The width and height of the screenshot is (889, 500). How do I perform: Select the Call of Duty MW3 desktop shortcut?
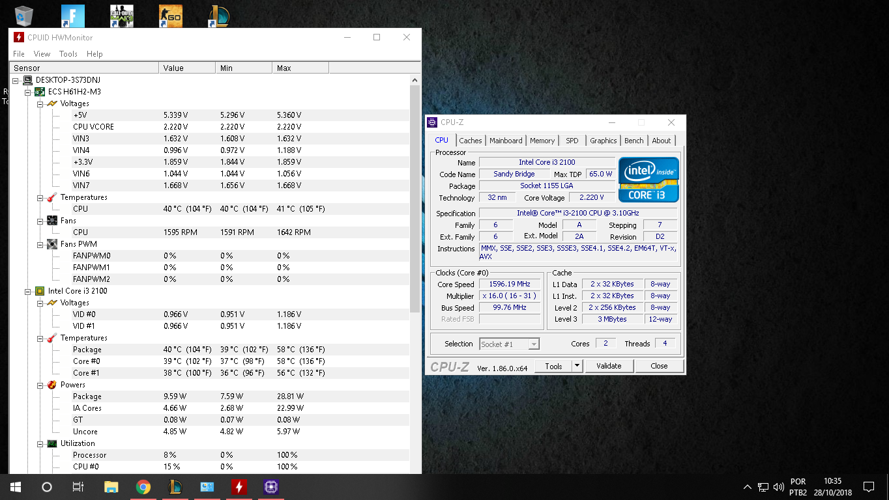click(x=121, y=16)
